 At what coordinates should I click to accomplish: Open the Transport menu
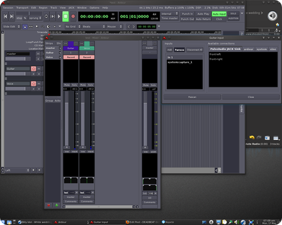[x=22, y=7]
